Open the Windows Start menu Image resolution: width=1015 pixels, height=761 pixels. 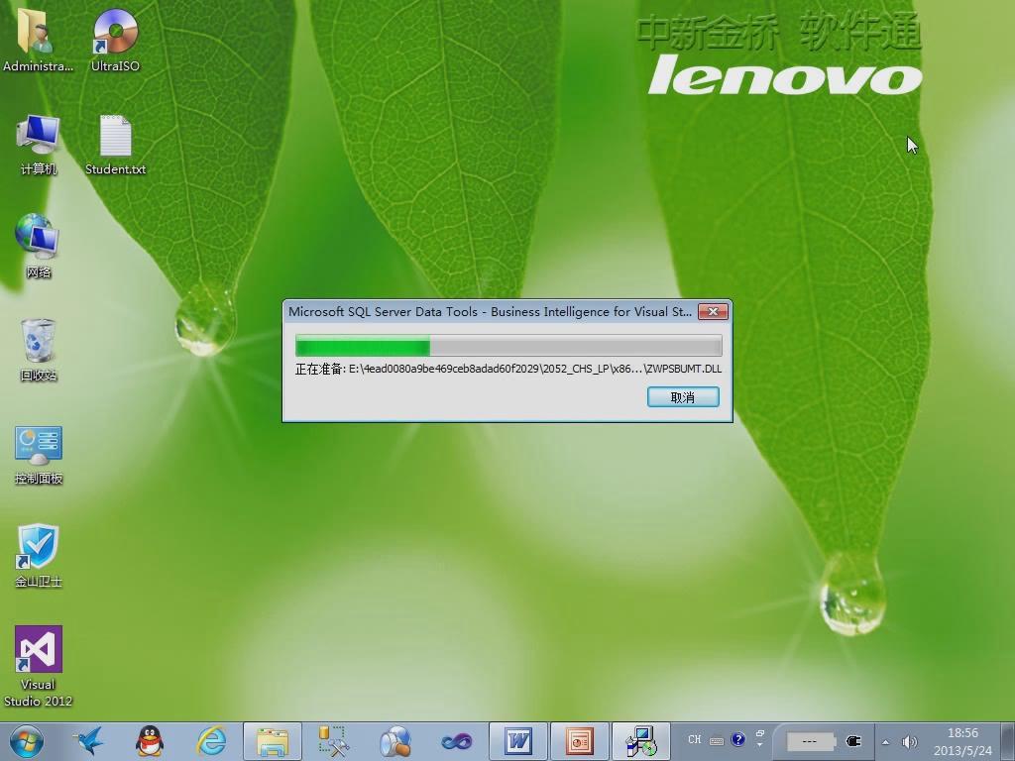[x=26, y=741]
